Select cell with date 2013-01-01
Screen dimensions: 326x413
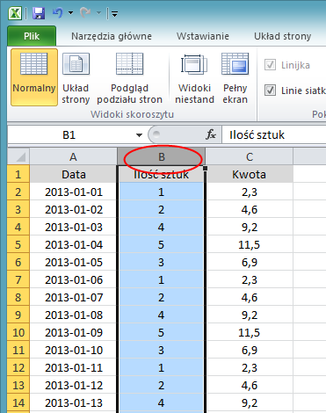click(x=73, y=192)
